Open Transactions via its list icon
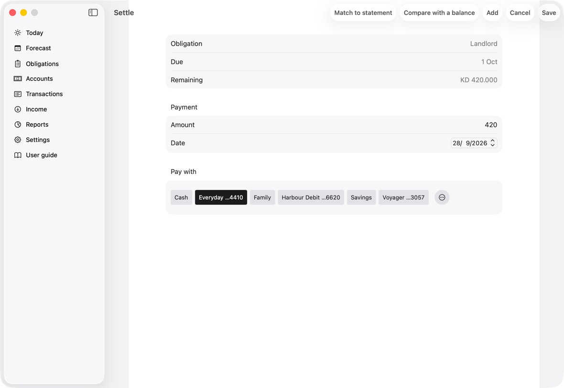 click(x=18, y=94)
